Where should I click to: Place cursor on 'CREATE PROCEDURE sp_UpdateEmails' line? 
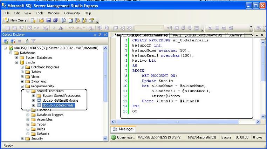170,40
